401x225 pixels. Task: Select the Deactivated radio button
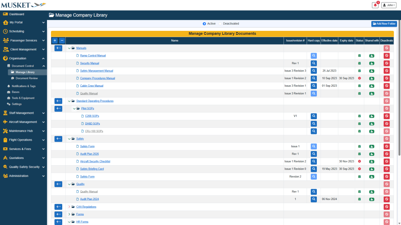[x=220, y=24]
